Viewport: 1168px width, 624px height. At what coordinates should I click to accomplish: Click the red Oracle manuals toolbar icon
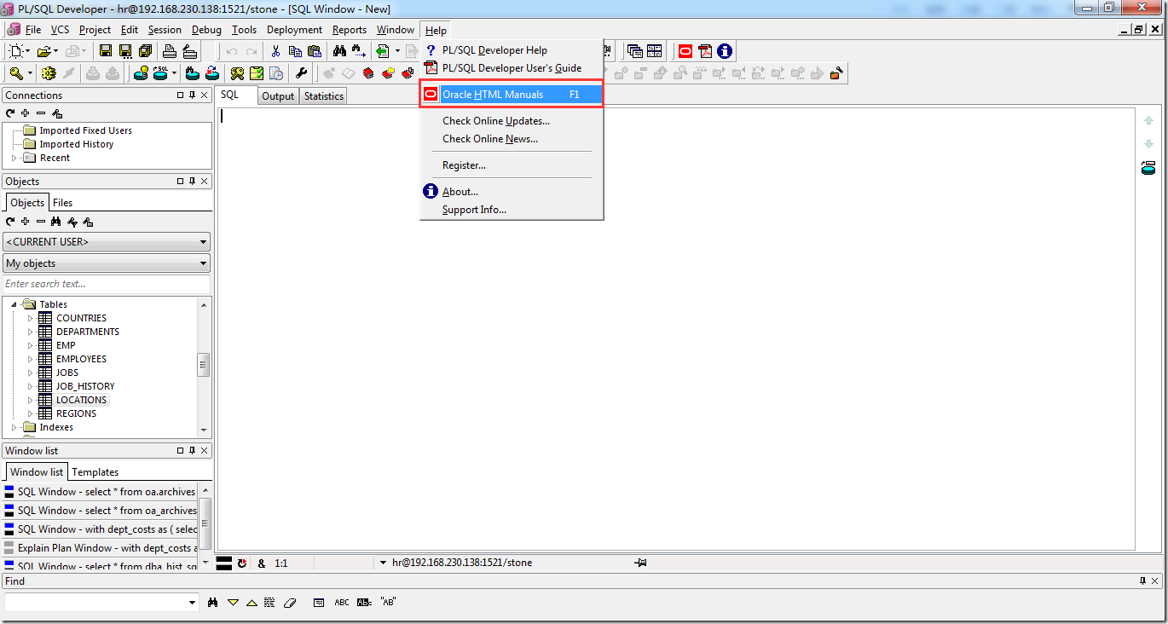tap(685, 52)
